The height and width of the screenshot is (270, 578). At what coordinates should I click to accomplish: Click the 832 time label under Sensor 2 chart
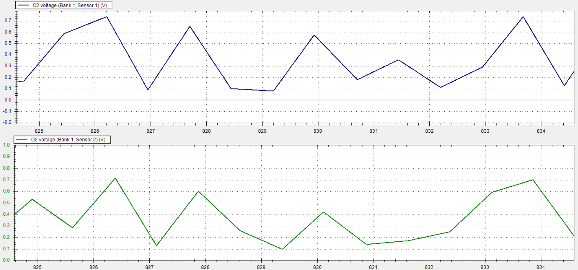click(429, 267)
